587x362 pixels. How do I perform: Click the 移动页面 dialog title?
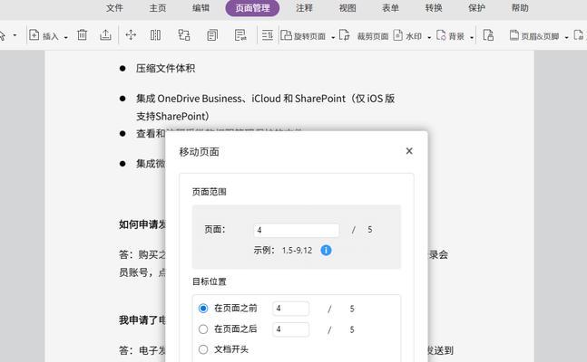pyautogui.click(x=200, y=152)
